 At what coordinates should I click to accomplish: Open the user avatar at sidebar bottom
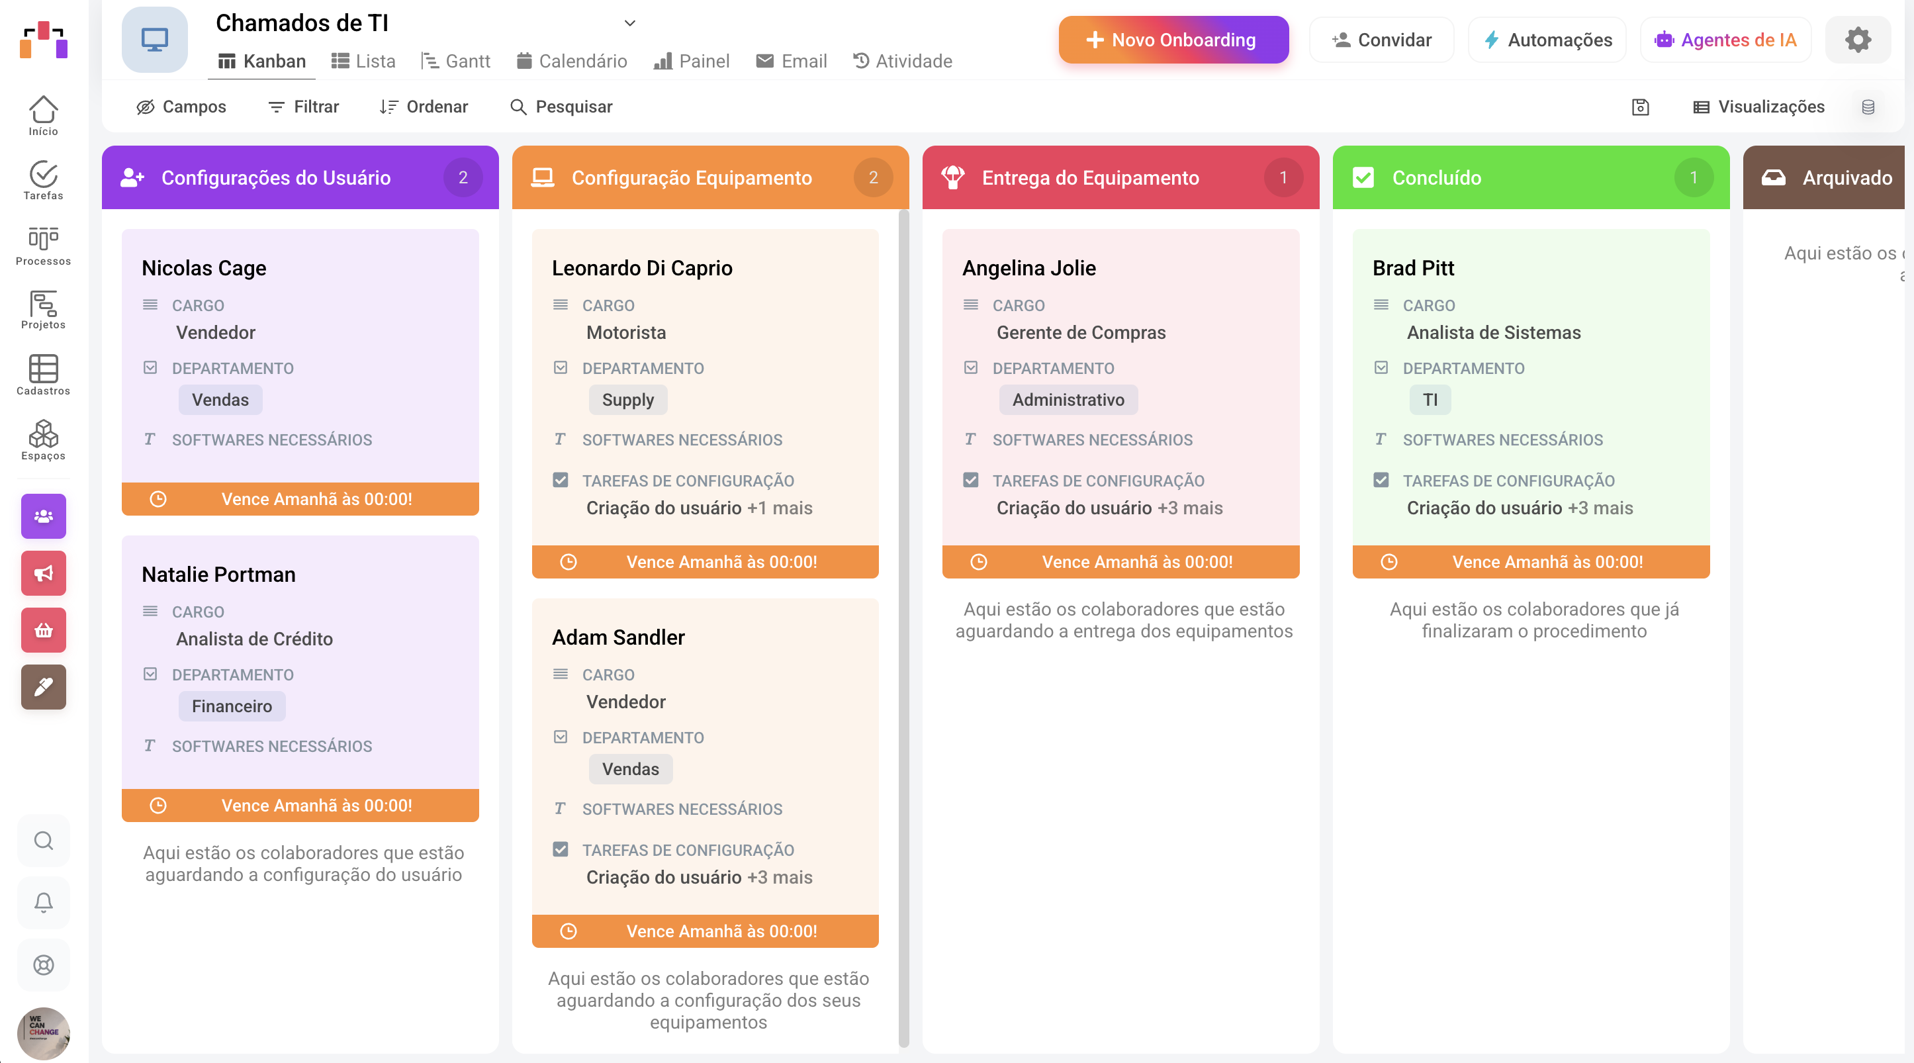tap(43, 1033)
